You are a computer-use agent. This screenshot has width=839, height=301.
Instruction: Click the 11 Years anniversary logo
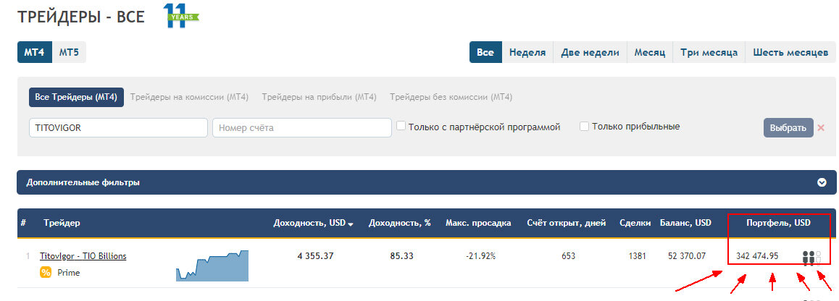(x=181, y=15)
